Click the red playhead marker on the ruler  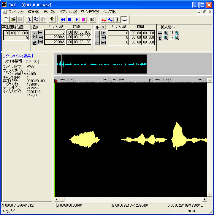tap(56, 82)
